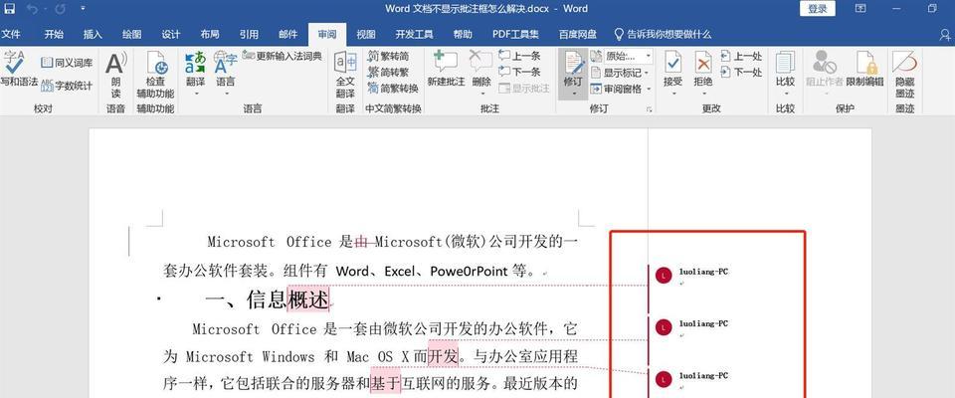Open ribbon display options icon
955x398 pixels.
860,9
